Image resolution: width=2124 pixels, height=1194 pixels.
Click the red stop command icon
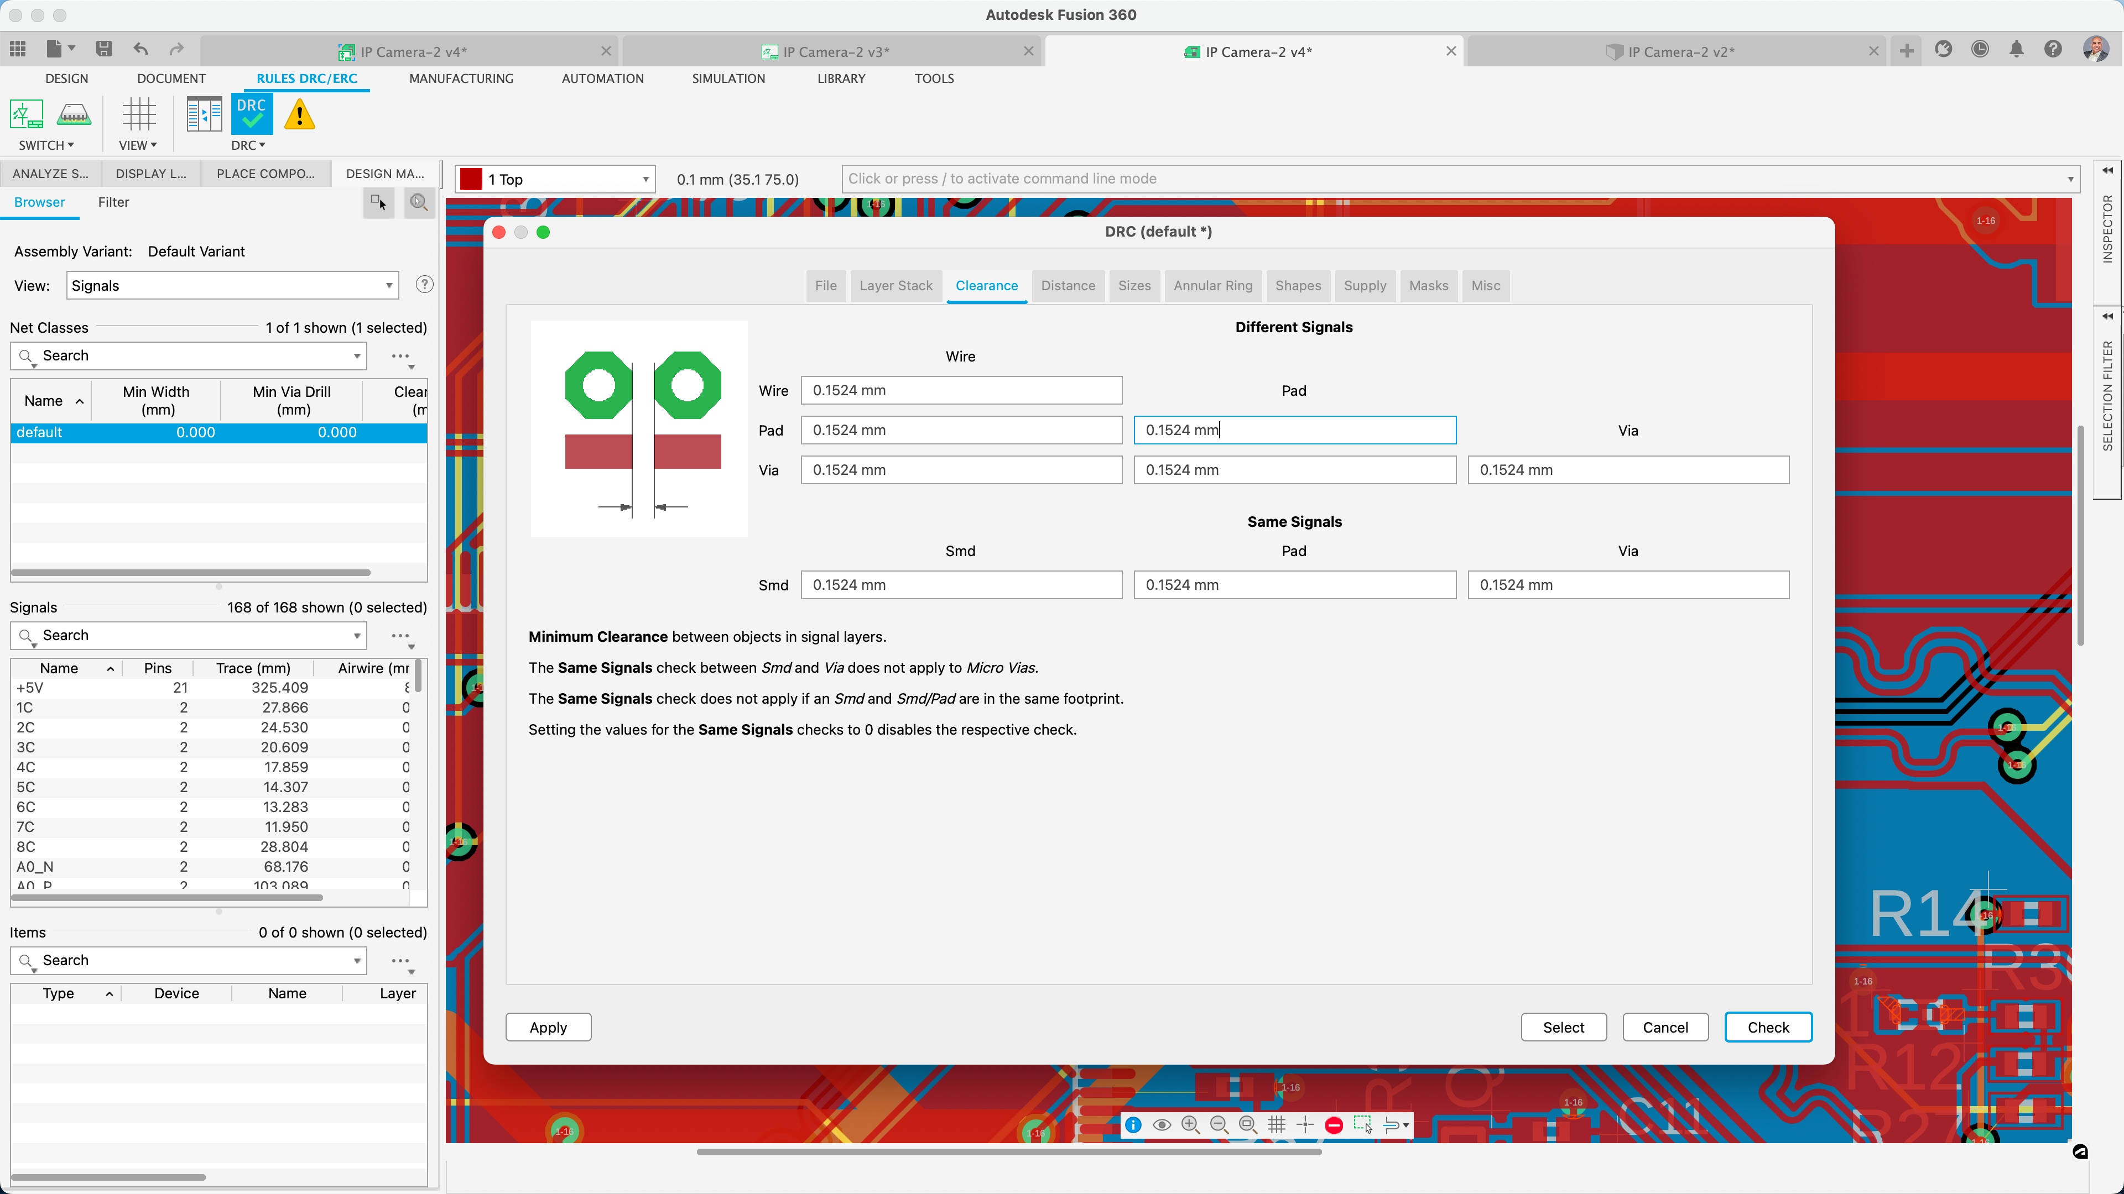1334,1125
